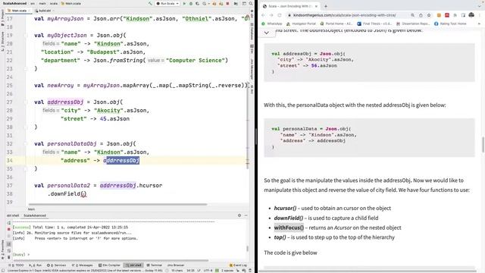Image resolution: width=485 pixels, height=273 pixels.
Task: Click the orange extension icon in Chrome toolbar
Action: point(439,15)
